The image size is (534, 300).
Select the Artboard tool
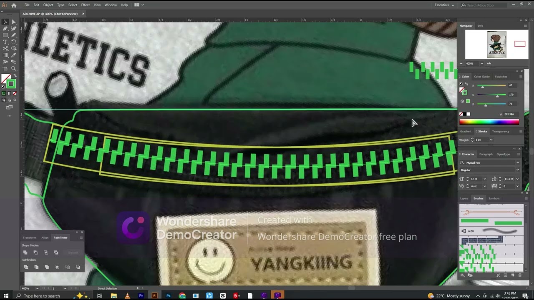pyautogui.click(x=5, y=68)
